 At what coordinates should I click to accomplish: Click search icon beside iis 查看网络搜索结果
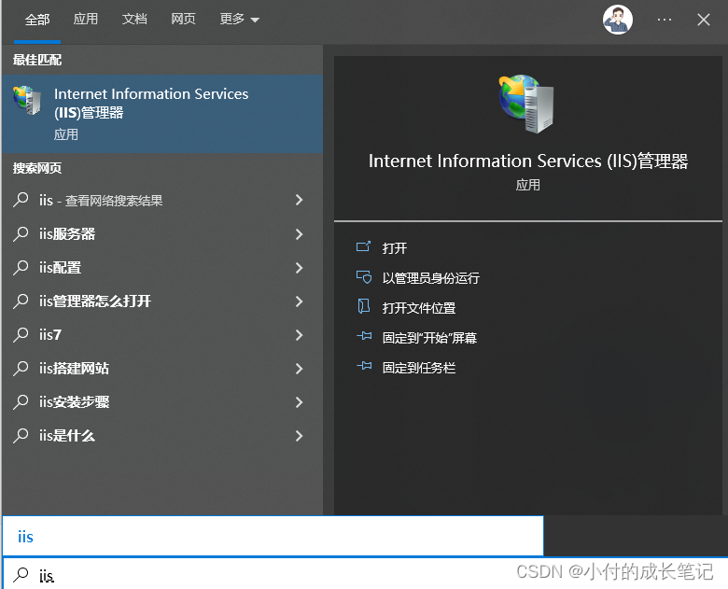click(x=21, y=200)
